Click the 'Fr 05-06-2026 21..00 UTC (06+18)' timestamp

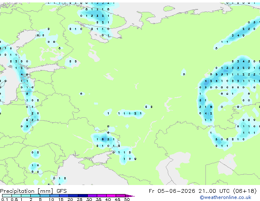pos(203,191)
